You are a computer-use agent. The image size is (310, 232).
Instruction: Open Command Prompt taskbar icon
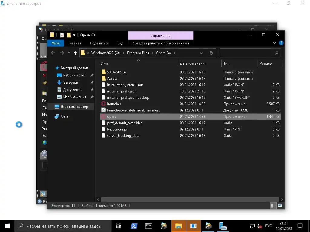coord(149,226)
